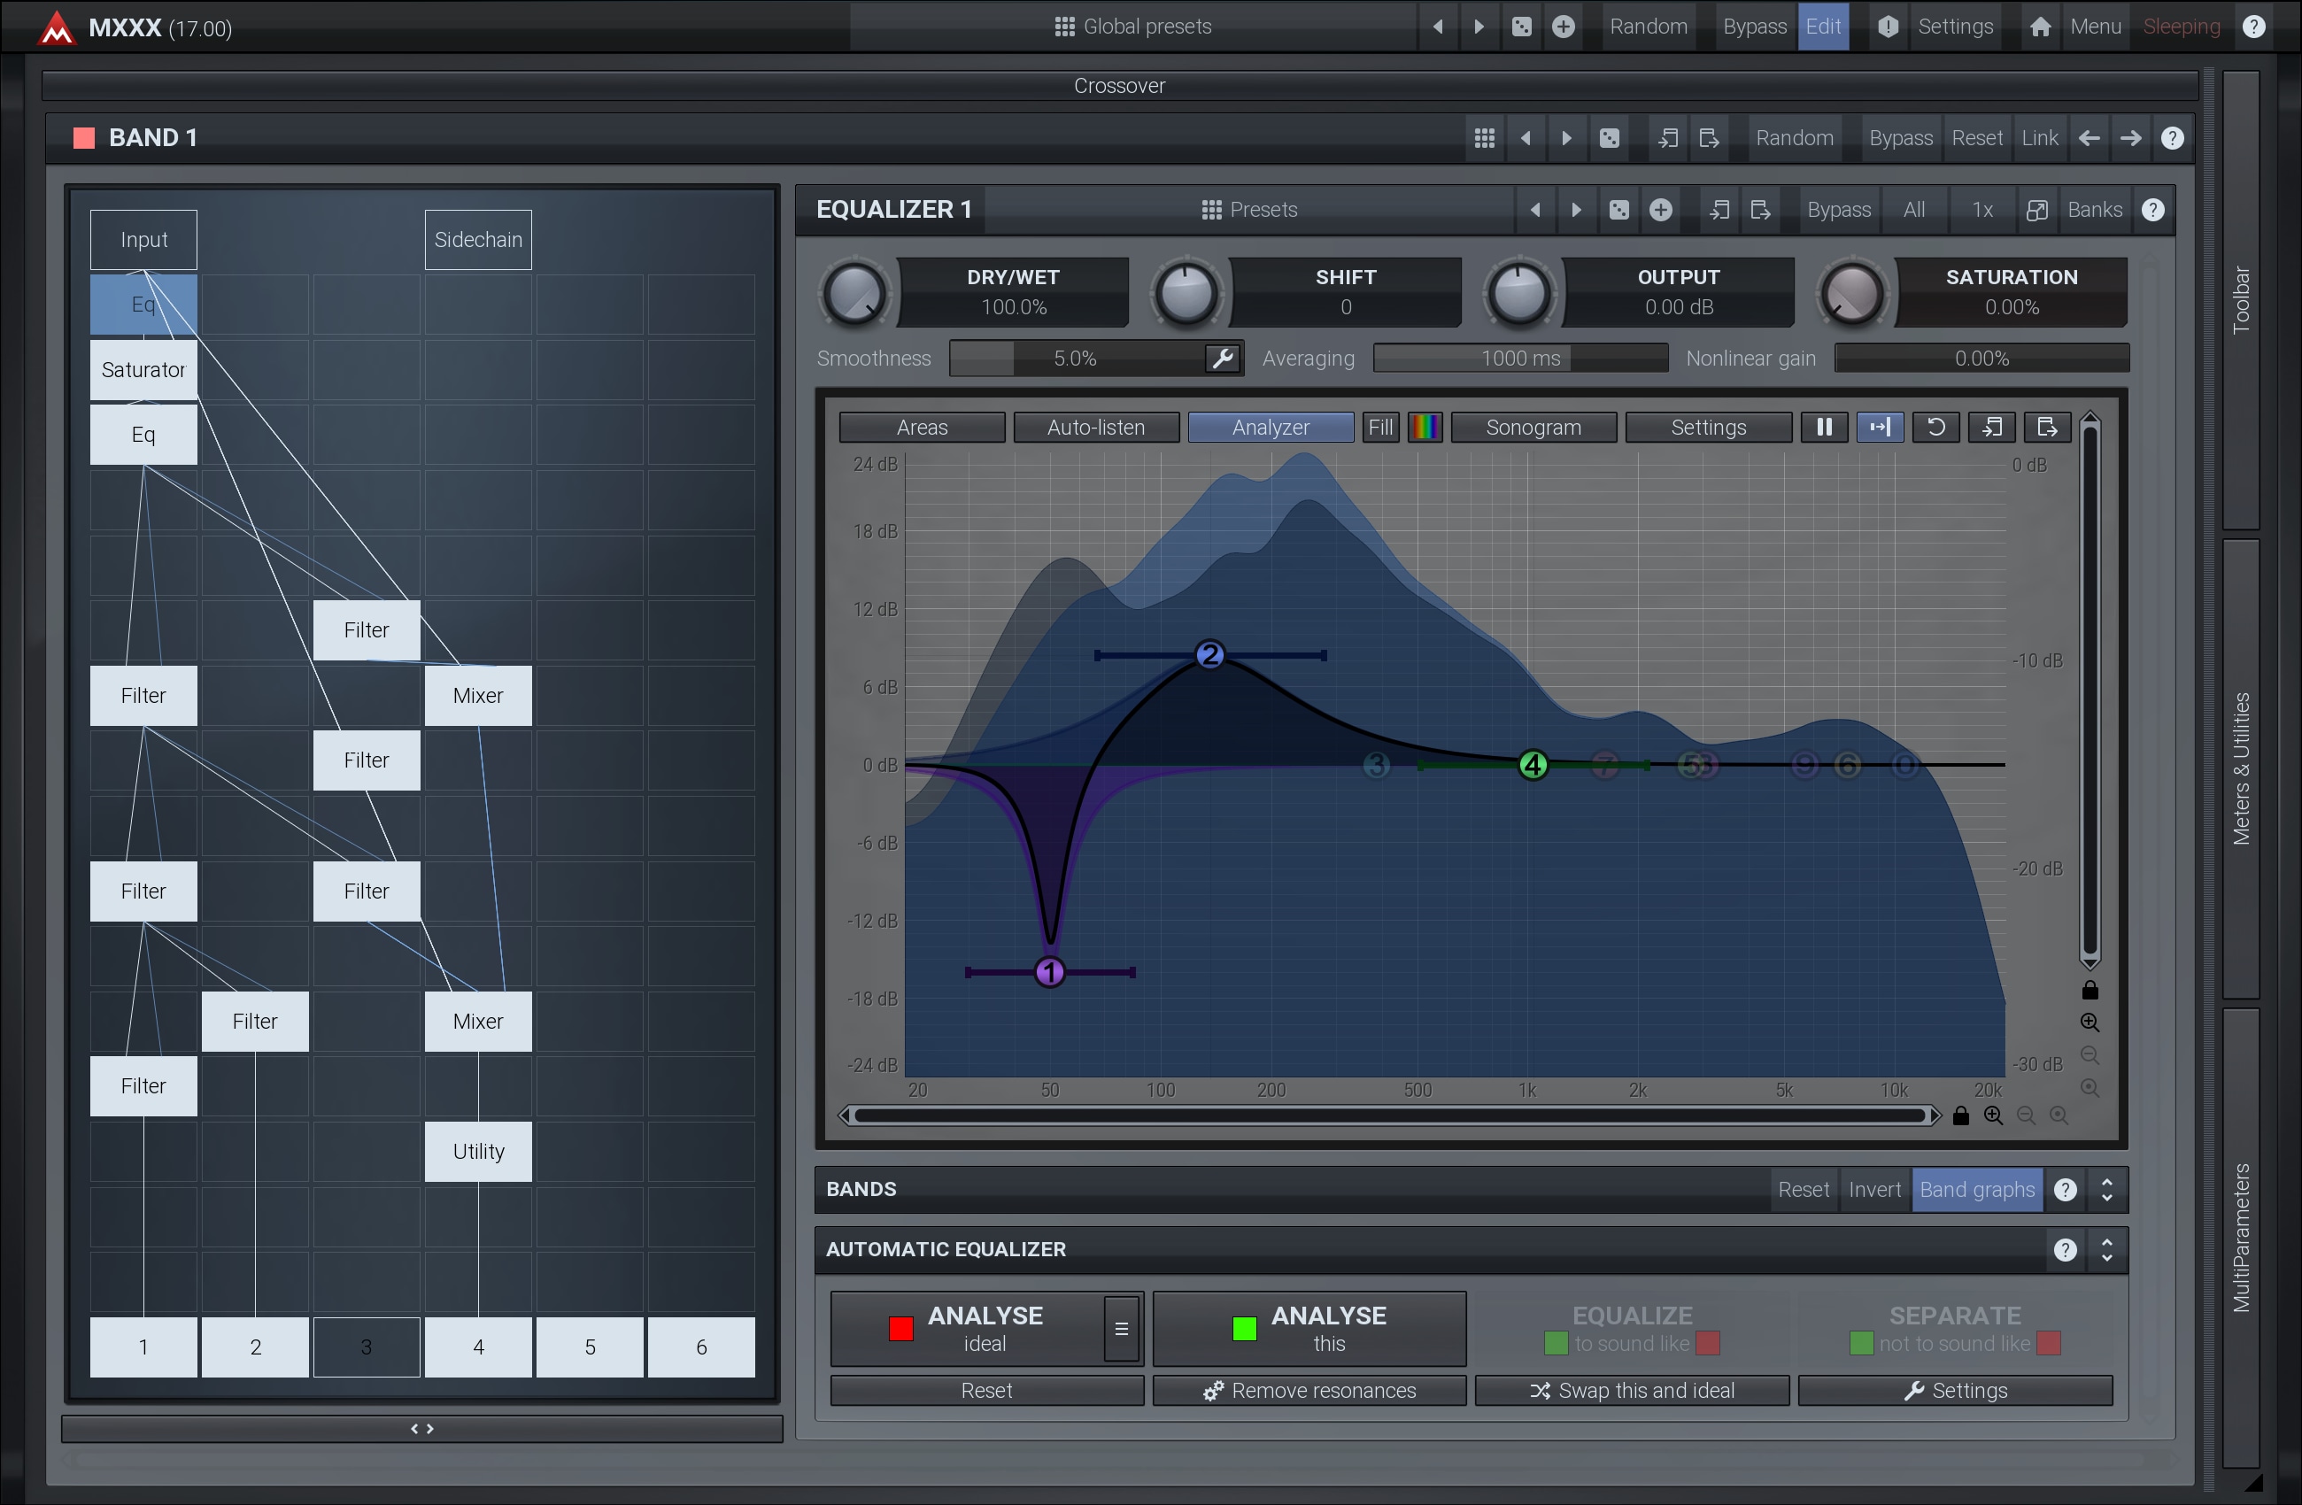The width and height of the screenshot is (2302, 1505).
Task: Click the horizontal zoom-in magnifier icon
Action: click(x=1994, y=1116)
